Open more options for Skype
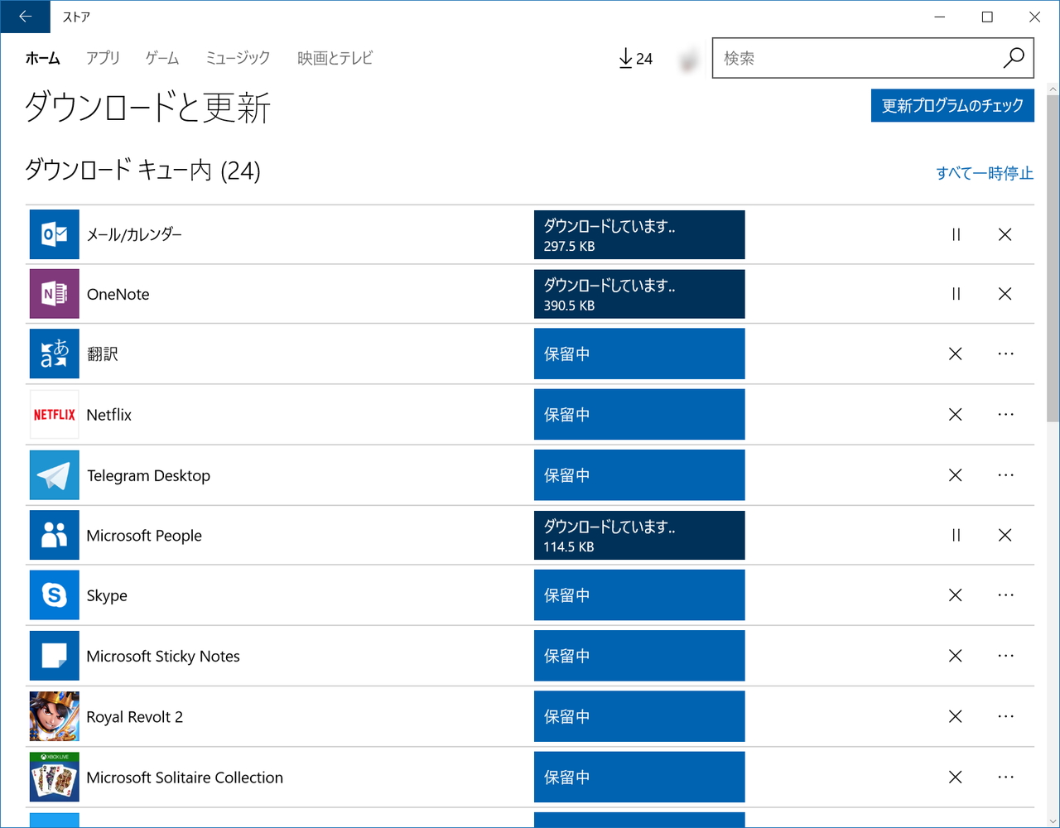The image size is (1060, 828). coord(1005,595)
